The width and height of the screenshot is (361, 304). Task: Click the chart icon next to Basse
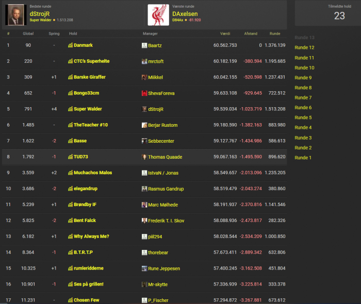(70, 141)
